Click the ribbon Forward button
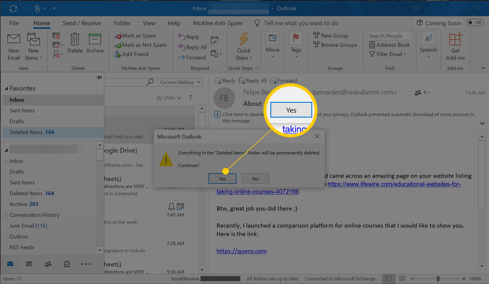Image resolution: width=489 pixels, height=284 pixels. [192, 58]
